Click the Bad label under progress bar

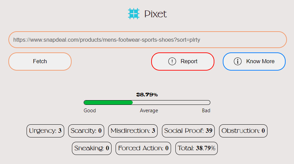(x=206, y=111)
